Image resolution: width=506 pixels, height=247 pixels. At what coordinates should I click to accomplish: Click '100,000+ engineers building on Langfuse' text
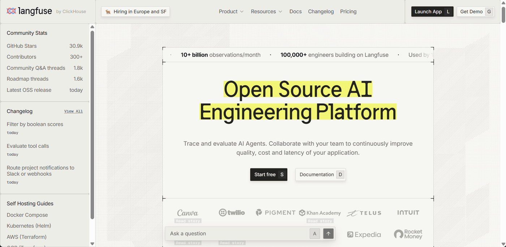point(334,55)
